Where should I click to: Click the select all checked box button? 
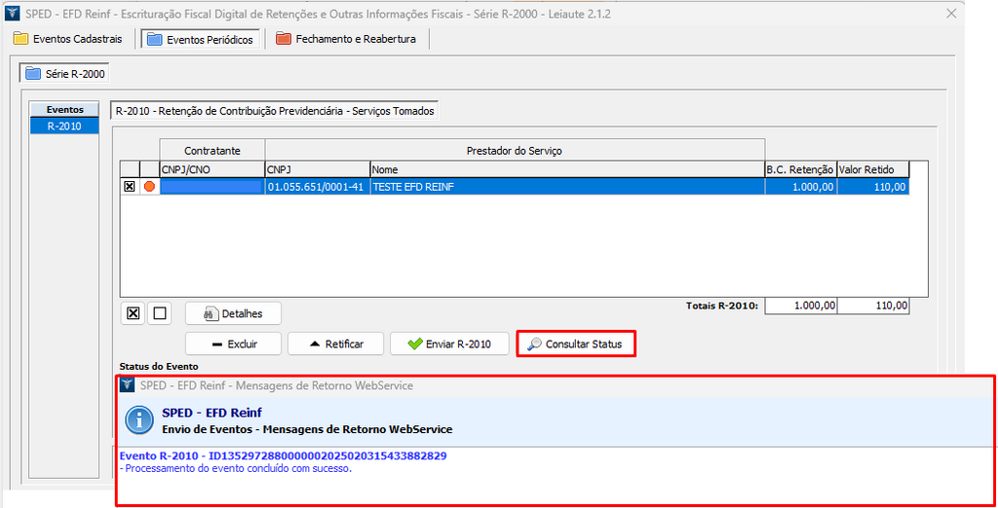[134, 313]
